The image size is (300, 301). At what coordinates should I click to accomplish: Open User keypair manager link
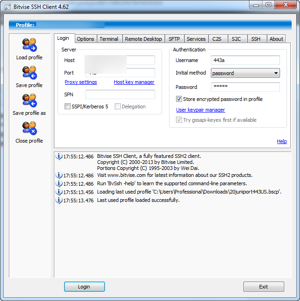click(x=201, y=110)
